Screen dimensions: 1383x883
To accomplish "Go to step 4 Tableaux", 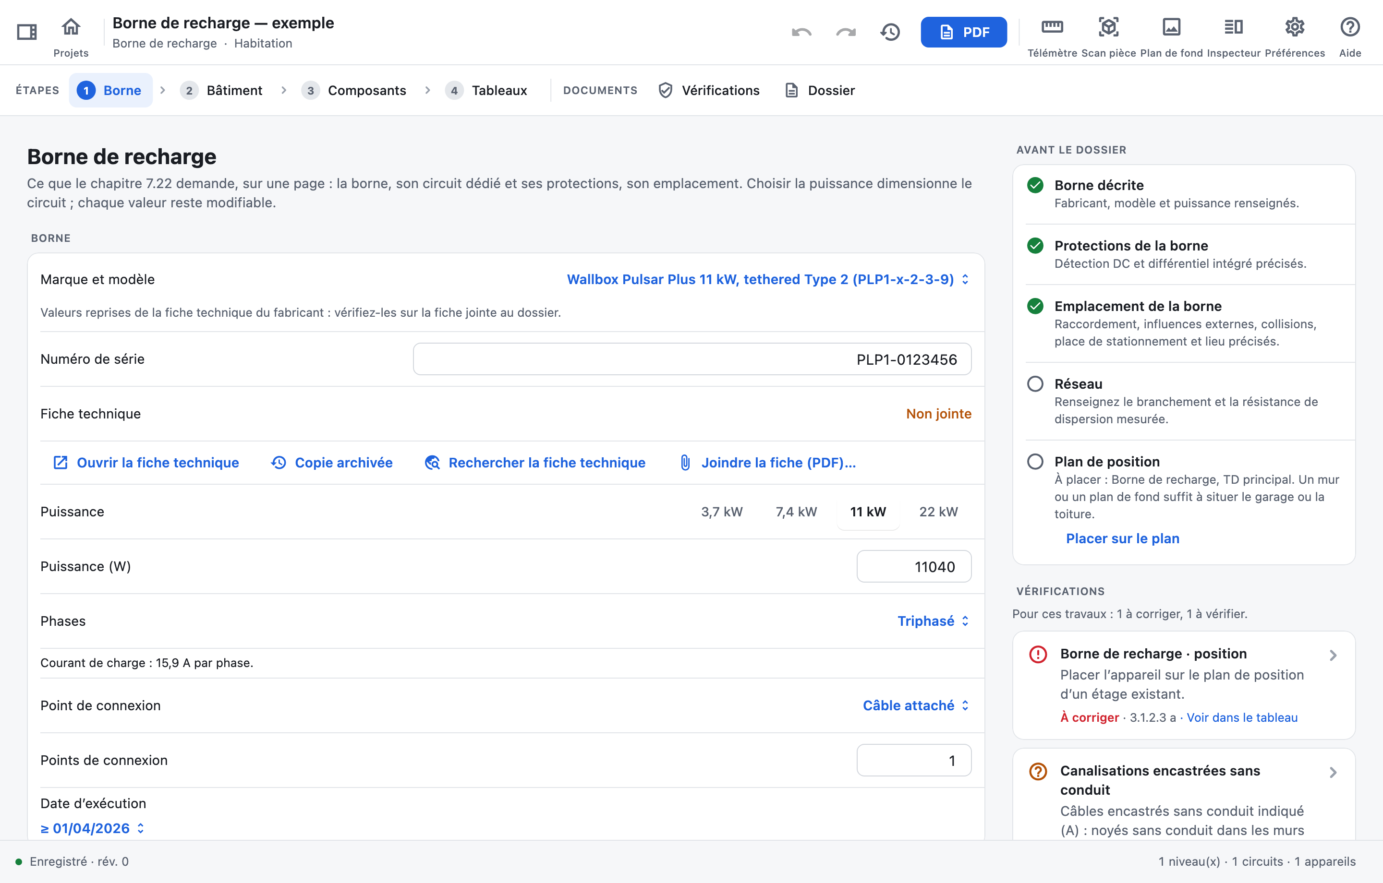I will point(486,90).
